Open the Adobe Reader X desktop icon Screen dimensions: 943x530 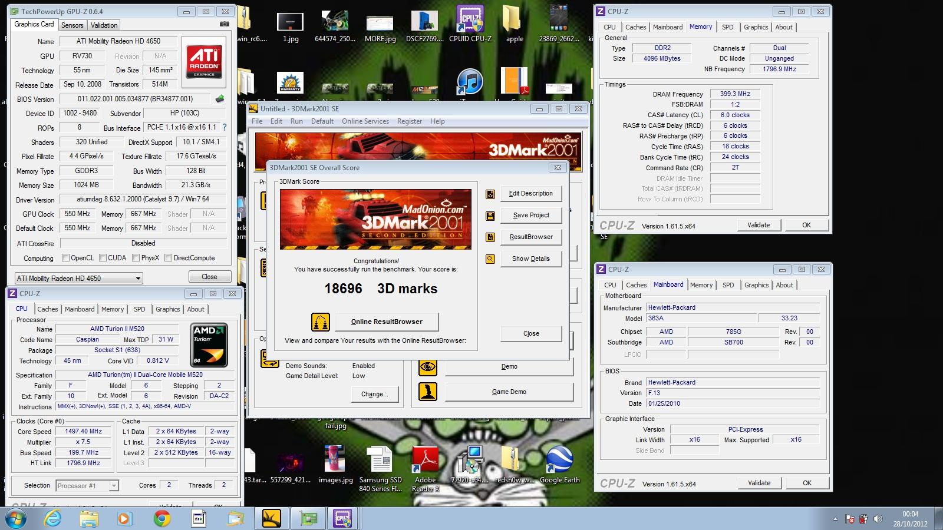(426, 468)
